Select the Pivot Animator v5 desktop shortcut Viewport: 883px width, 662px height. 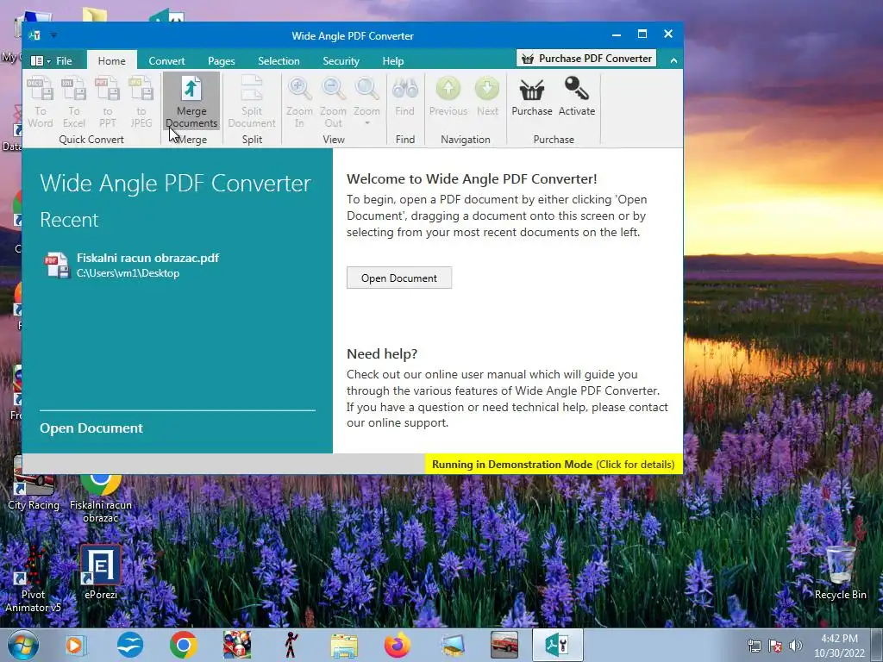pyautogui.click(x=34, y=578)
